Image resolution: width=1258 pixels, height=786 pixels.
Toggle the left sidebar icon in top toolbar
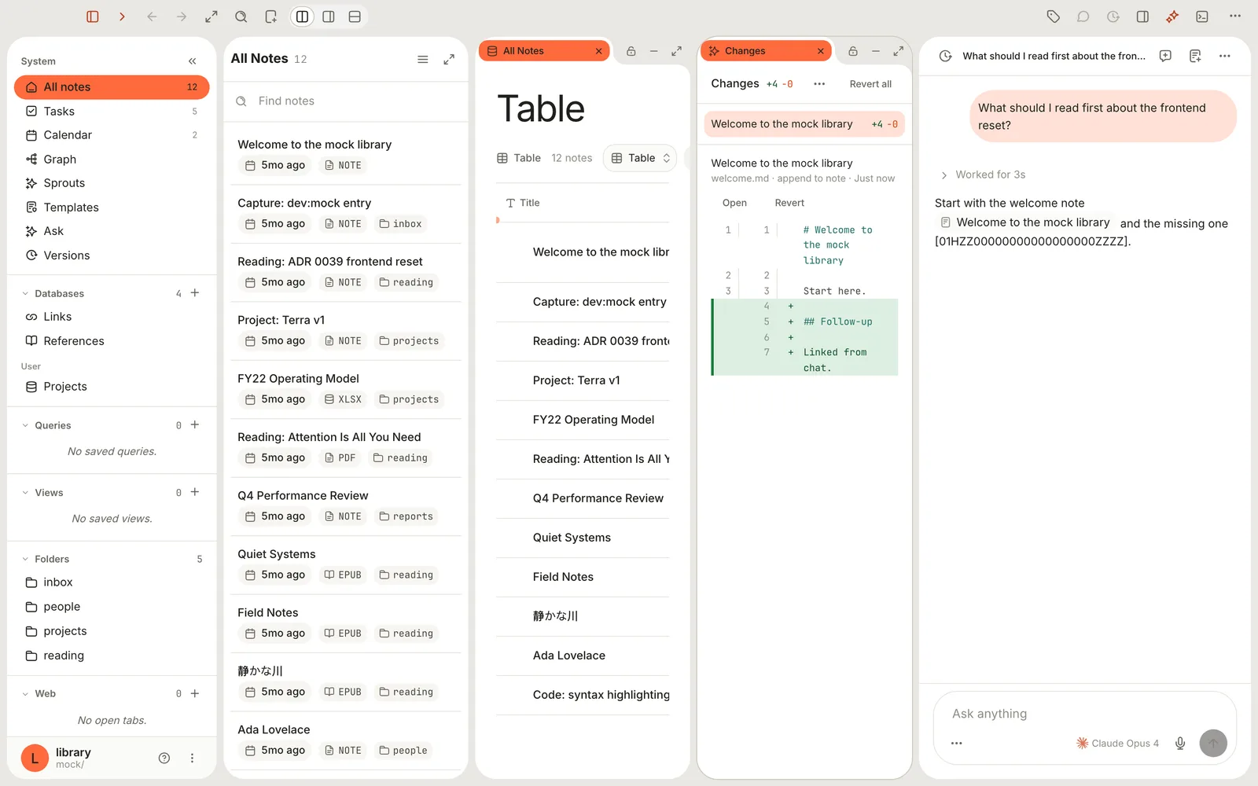coord(93,17)
